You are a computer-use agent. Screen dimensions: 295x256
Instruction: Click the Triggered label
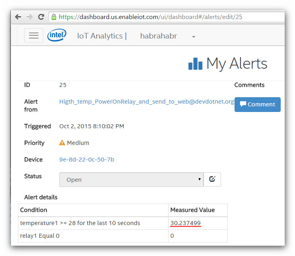tap(37, 126)
